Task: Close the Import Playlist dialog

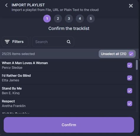Action: coord(131,6)
